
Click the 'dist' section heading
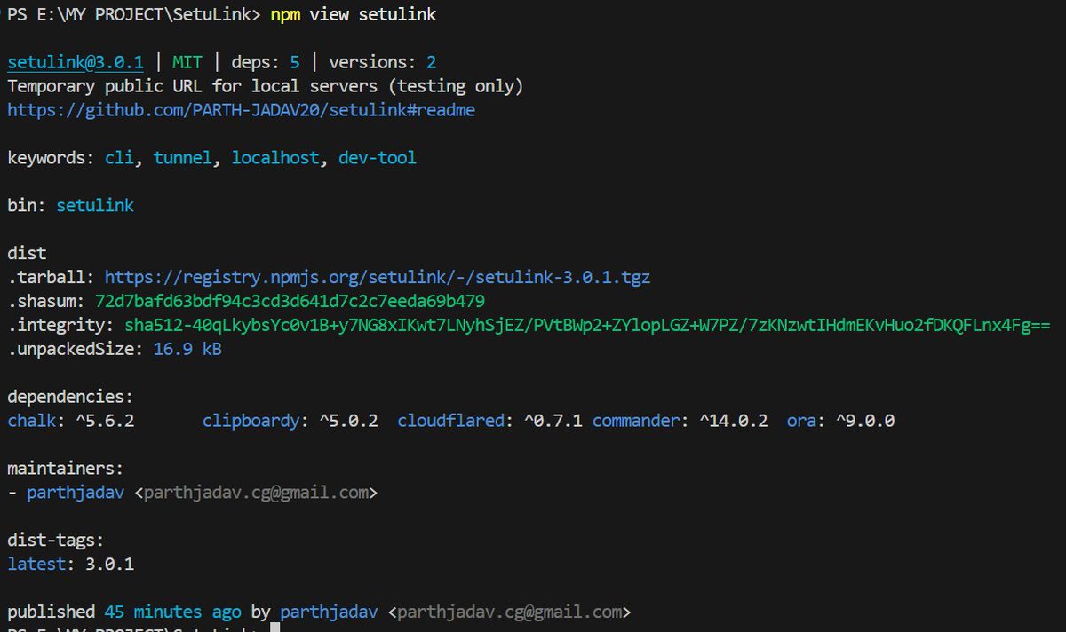[x=27, y=254]
